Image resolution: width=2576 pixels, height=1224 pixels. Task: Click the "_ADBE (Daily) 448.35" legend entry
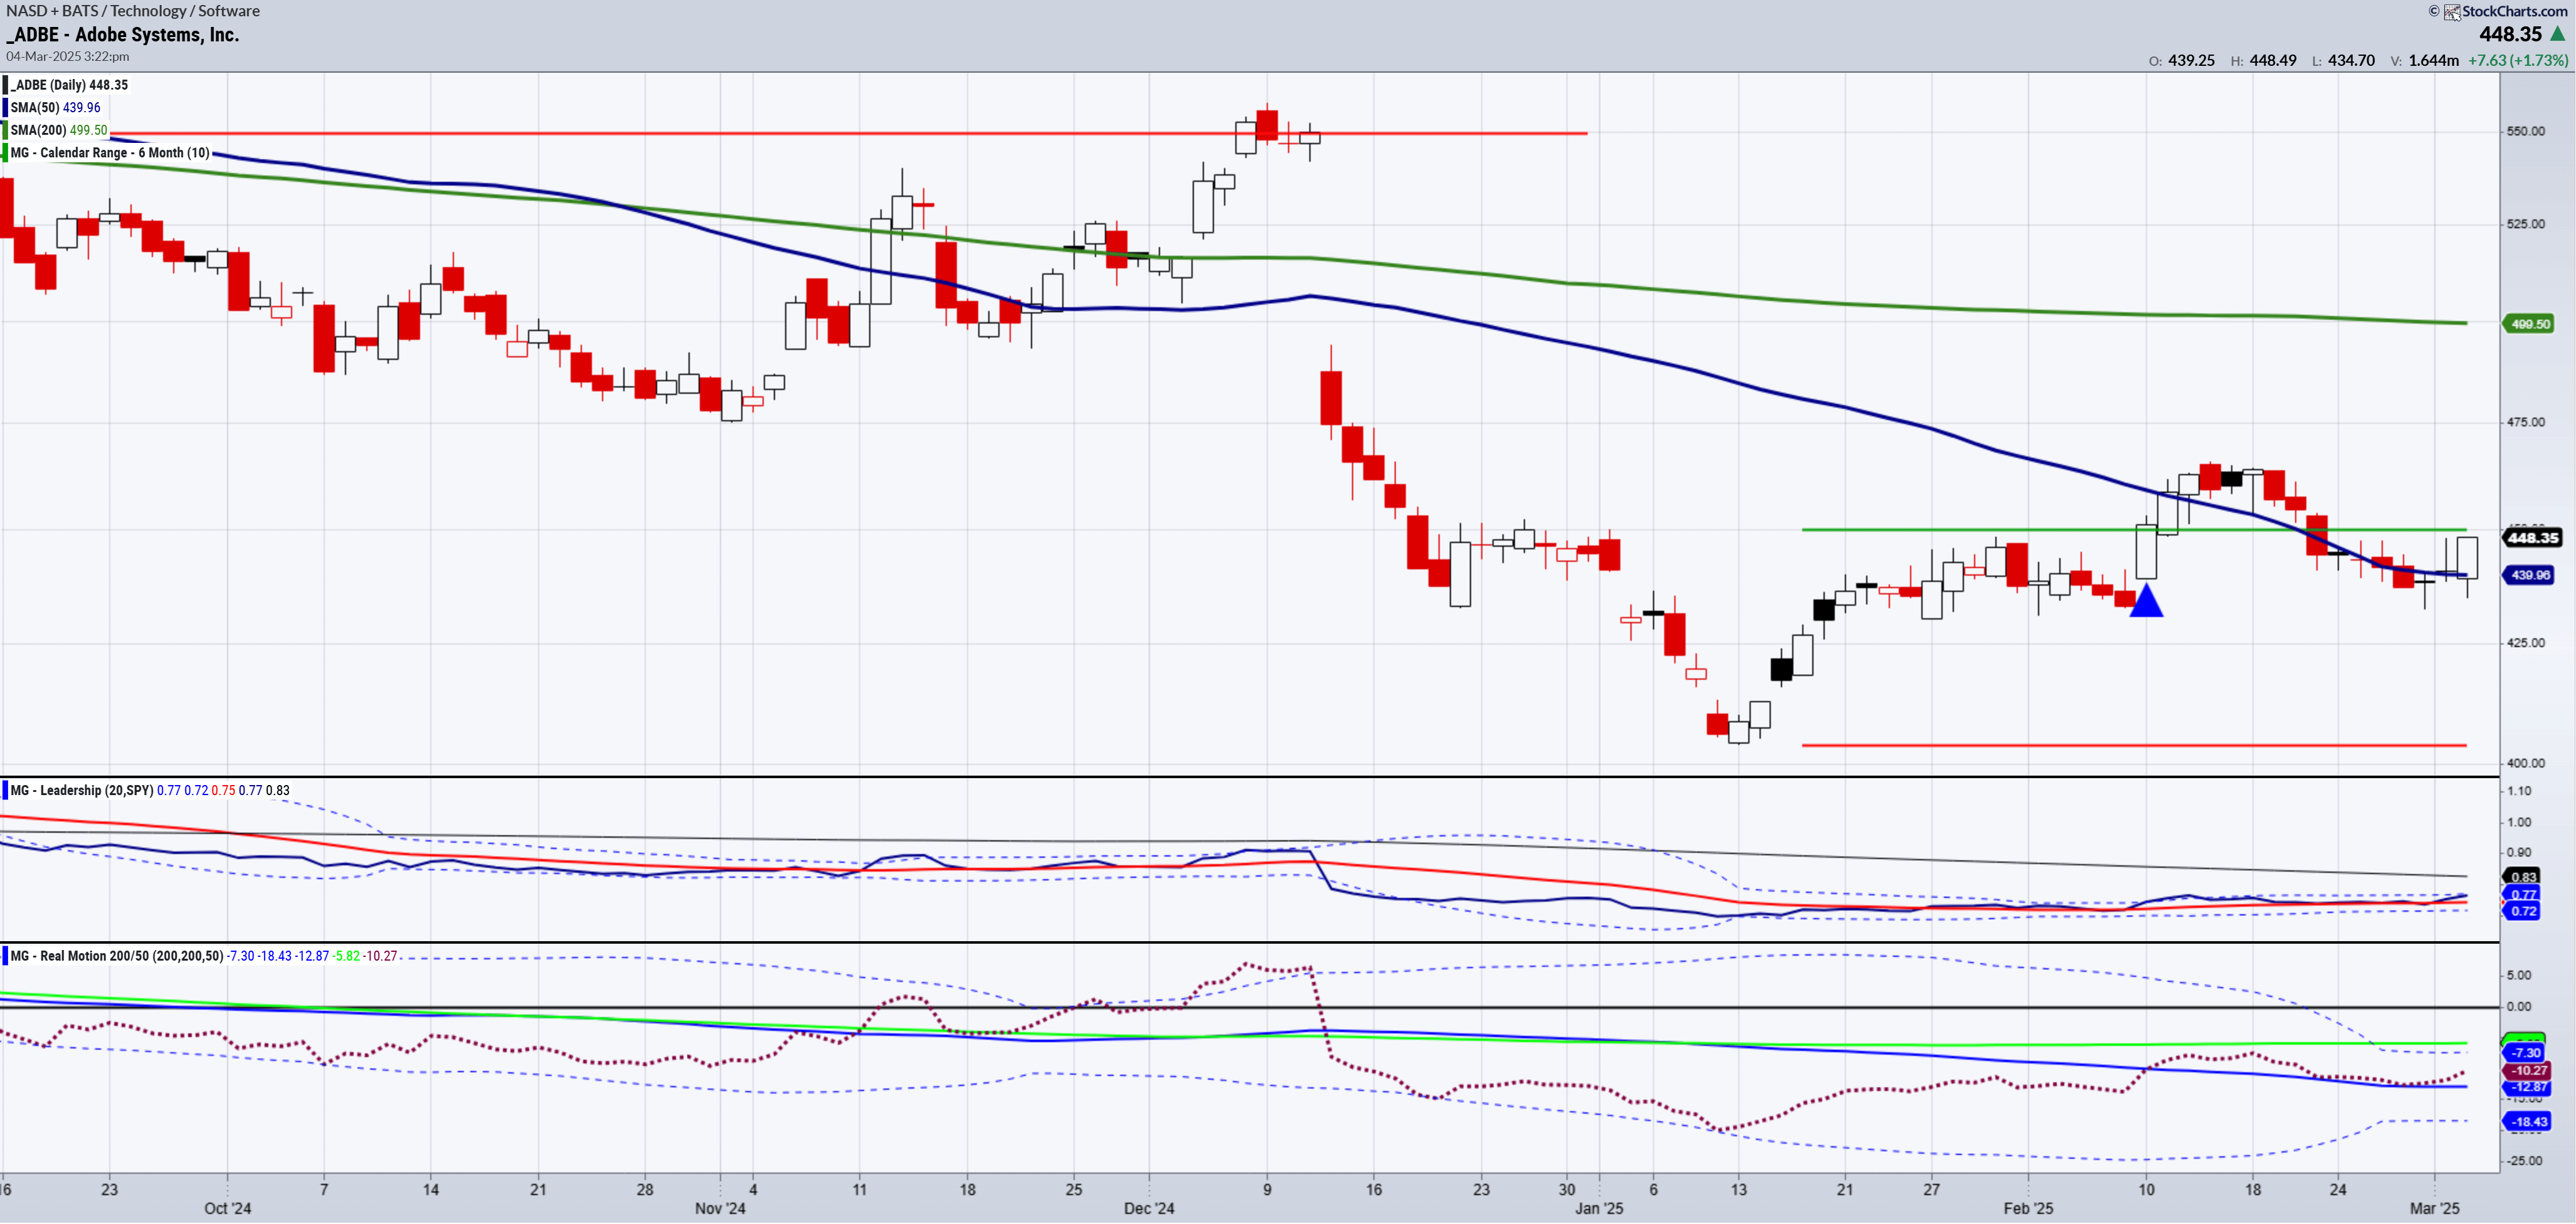70,85
